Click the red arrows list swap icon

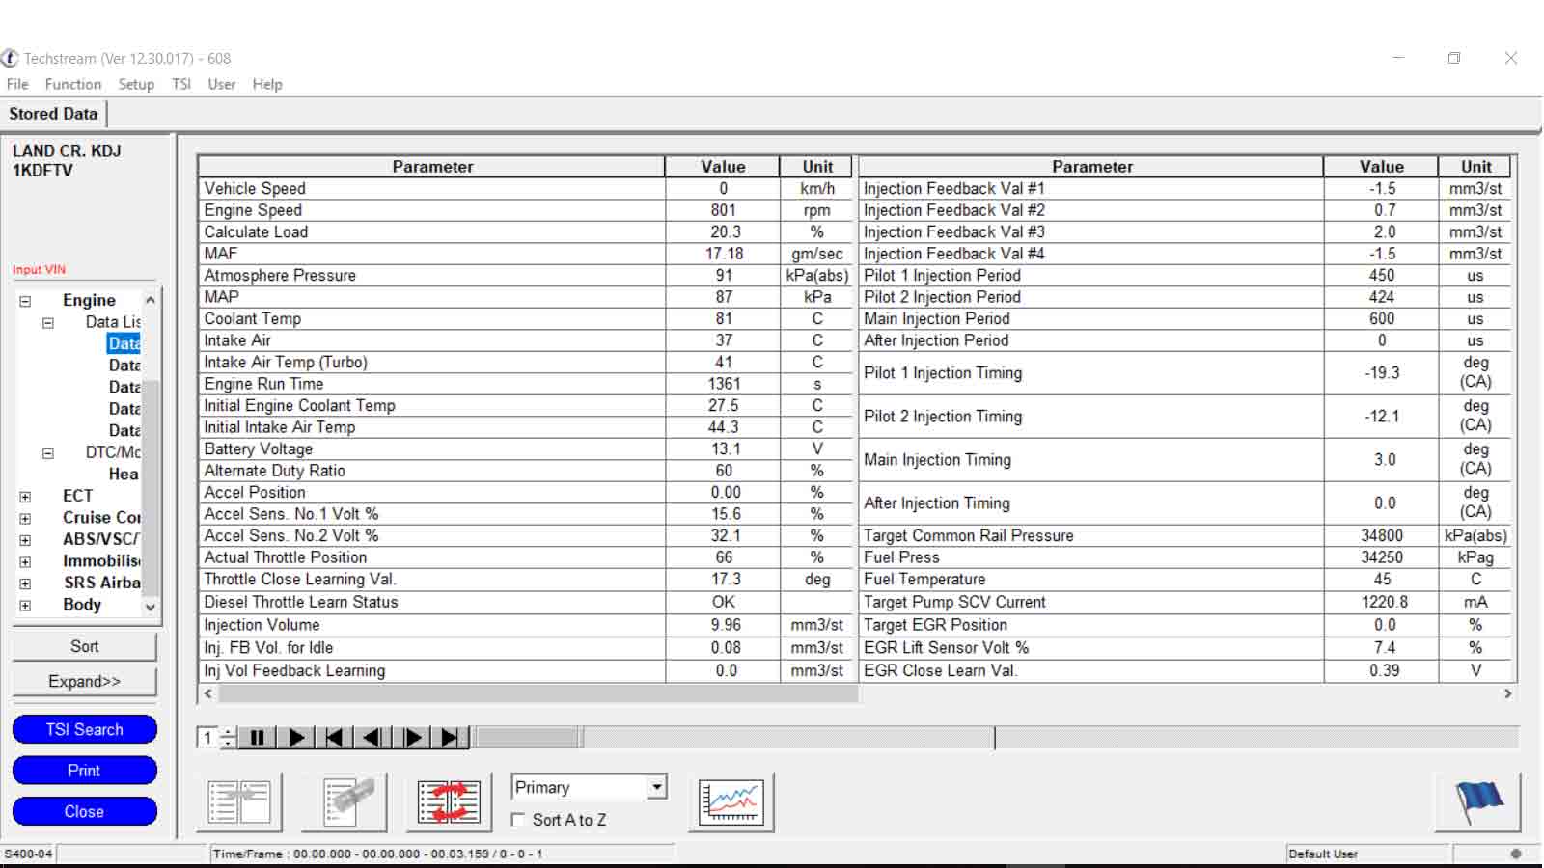(449, 802)
